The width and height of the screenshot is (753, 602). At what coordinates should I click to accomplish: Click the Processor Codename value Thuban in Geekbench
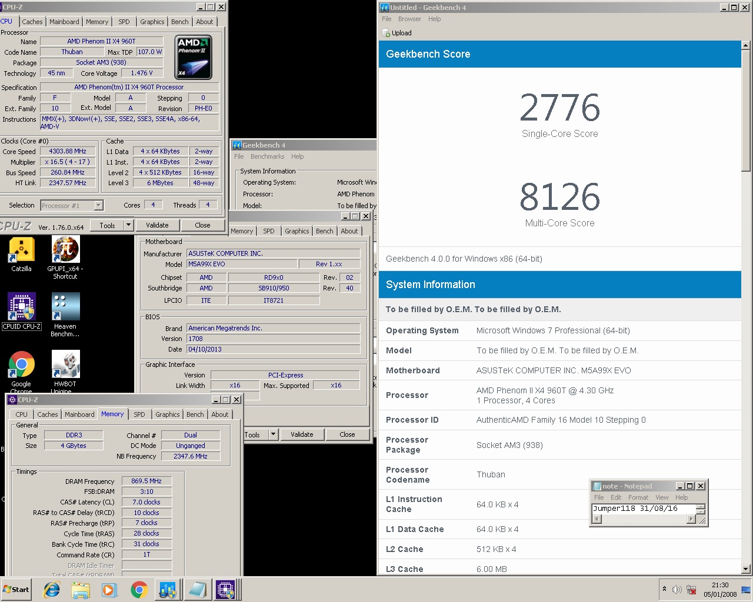[491, 474]
